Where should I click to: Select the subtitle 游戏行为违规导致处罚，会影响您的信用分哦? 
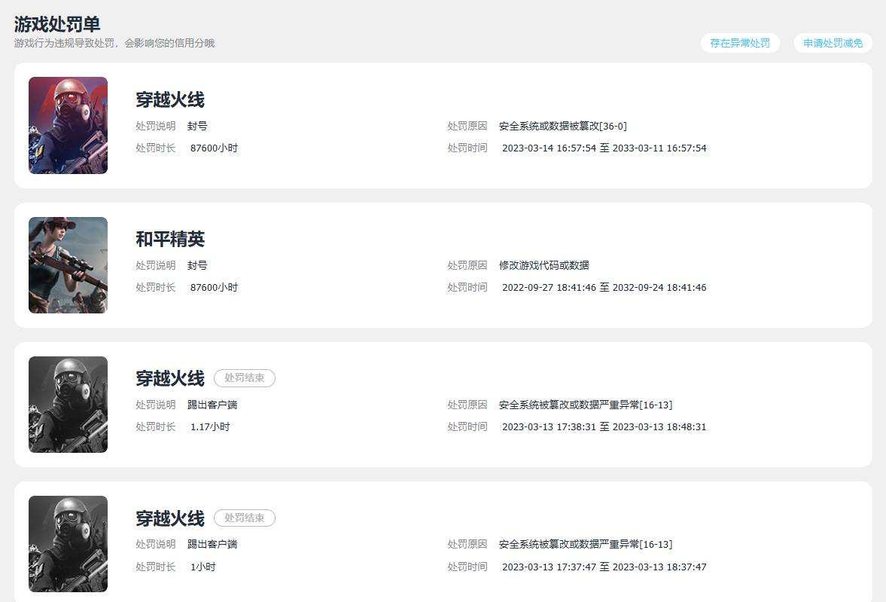pyautogui.click(x=114, y=43)
